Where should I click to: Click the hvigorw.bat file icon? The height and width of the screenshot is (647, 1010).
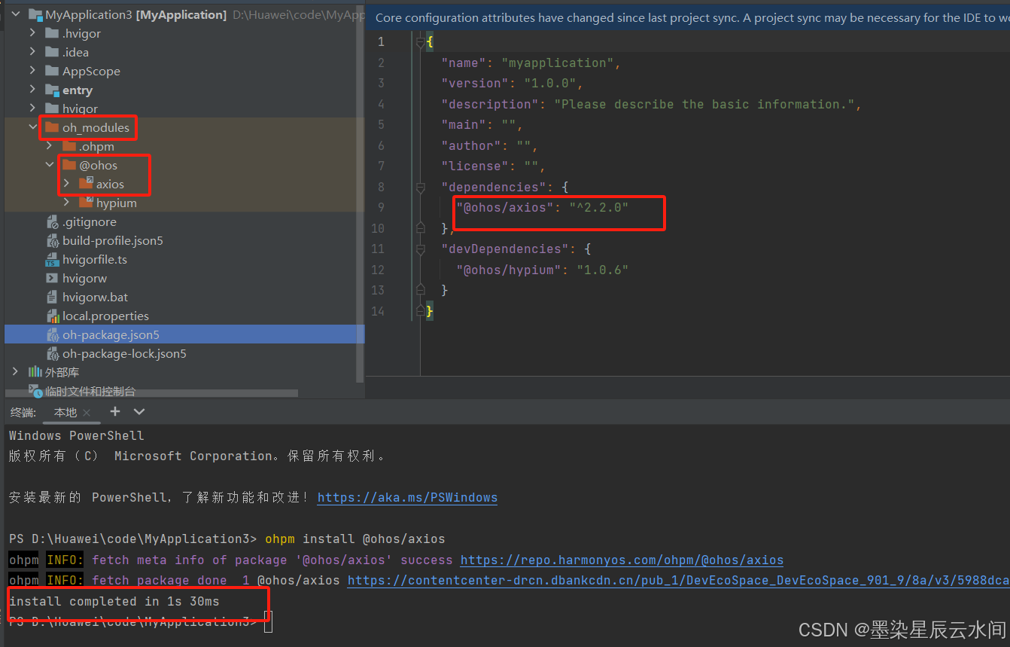click(x=52, y=298)
